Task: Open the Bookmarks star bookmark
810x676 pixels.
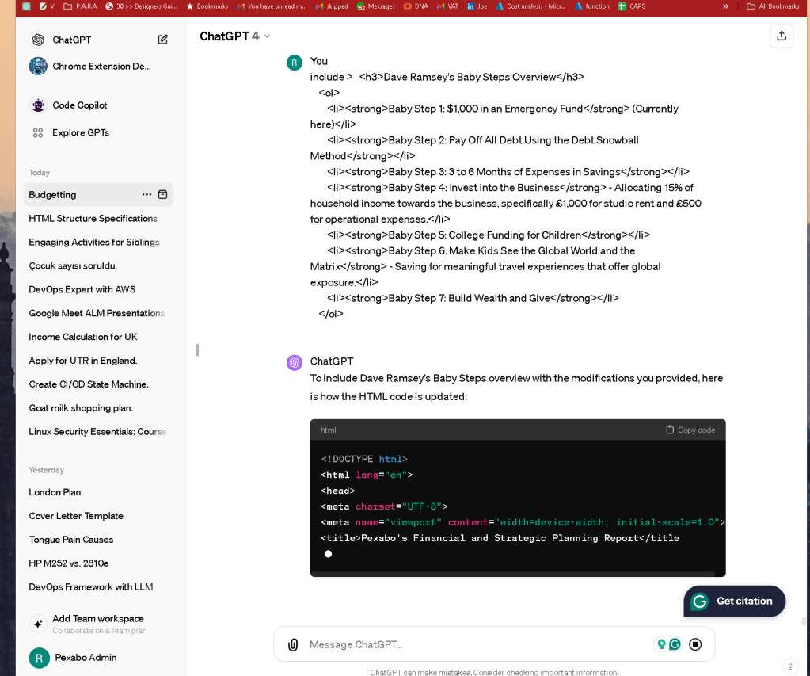Action: (207, 6)
